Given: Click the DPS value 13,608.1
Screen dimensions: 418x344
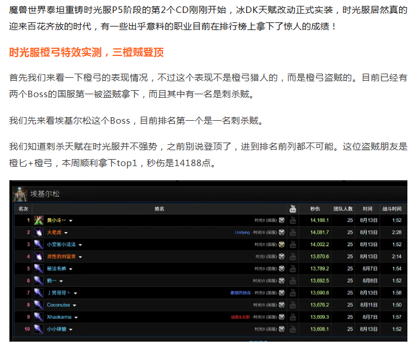Looking at the screenshot, I should [319, 329].
